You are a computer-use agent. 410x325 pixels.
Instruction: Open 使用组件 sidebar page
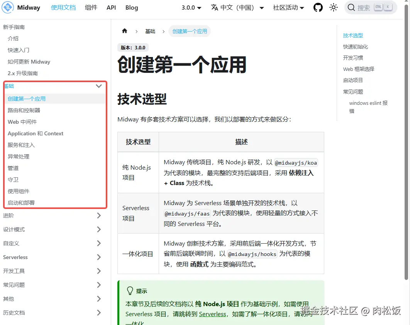pos(18,191)
